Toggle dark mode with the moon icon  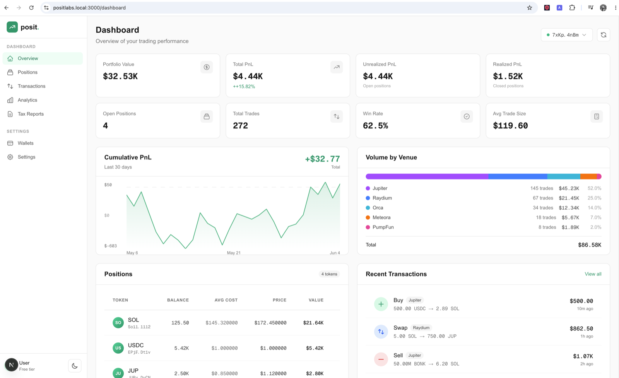click(x=75, y=366)
